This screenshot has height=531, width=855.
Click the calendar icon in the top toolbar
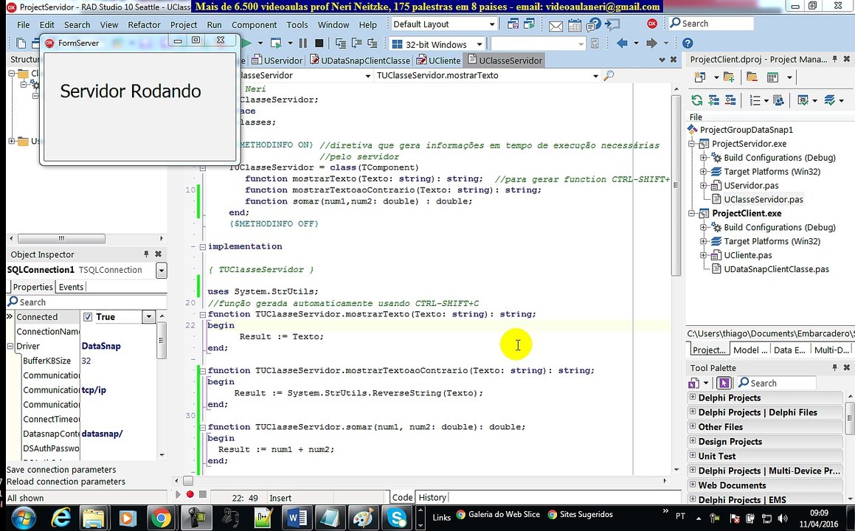(x=574, y=25)
